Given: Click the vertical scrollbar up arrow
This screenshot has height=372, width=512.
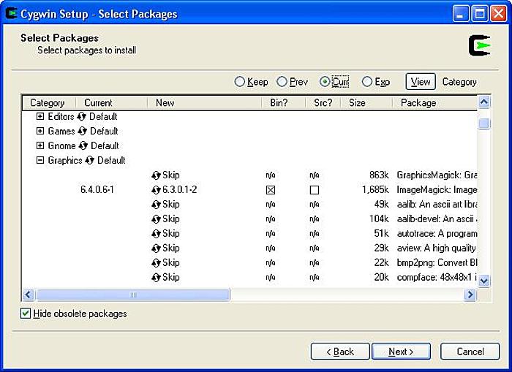Looking at the screenshot, I should 484,102.
